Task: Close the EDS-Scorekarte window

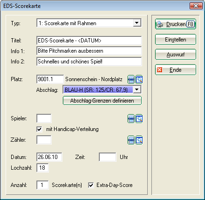Action: coord(196,6)
